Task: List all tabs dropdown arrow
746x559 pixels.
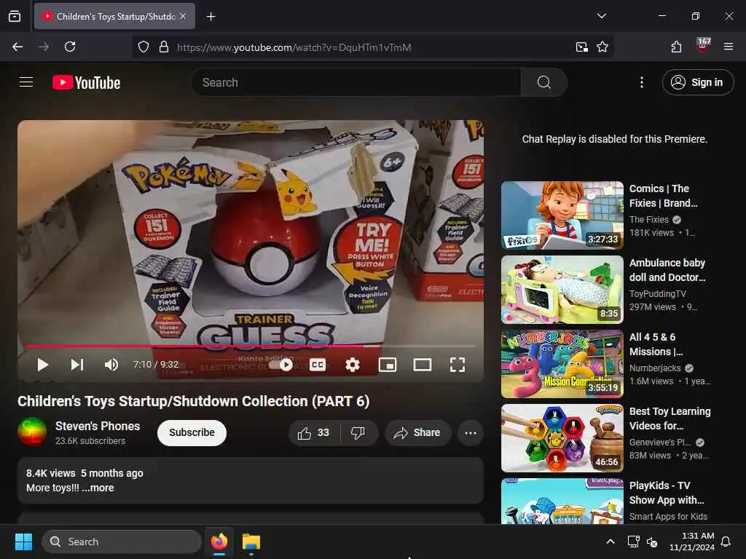Action: (601, 16)
